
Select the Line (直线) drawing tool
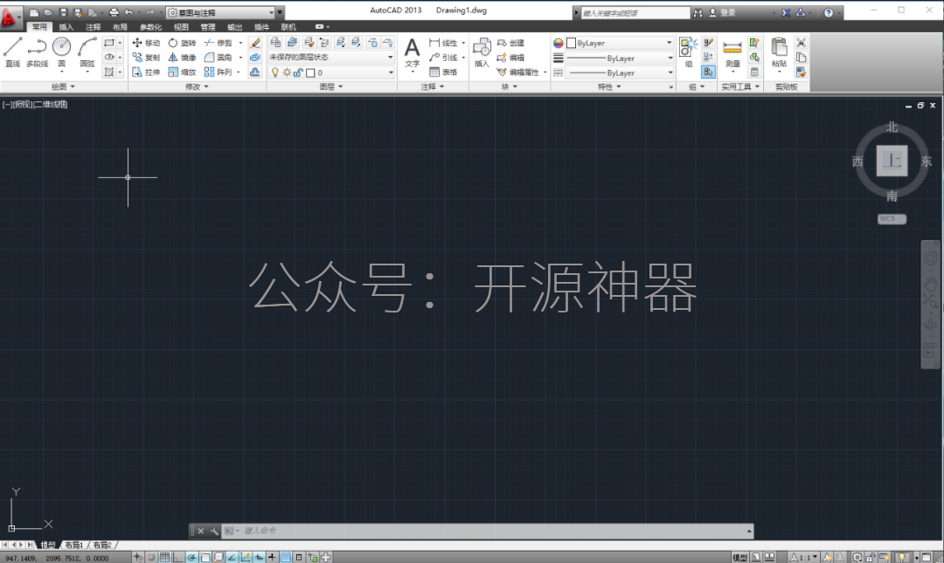[x=12, y=51]
